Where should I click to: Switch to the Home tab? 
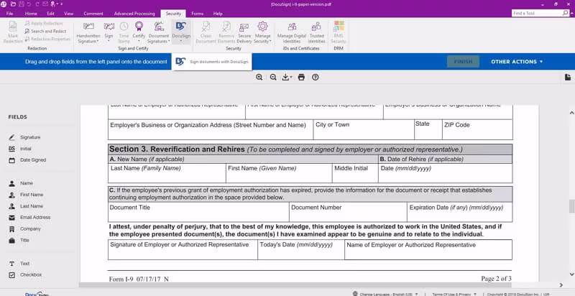[31, 14]
